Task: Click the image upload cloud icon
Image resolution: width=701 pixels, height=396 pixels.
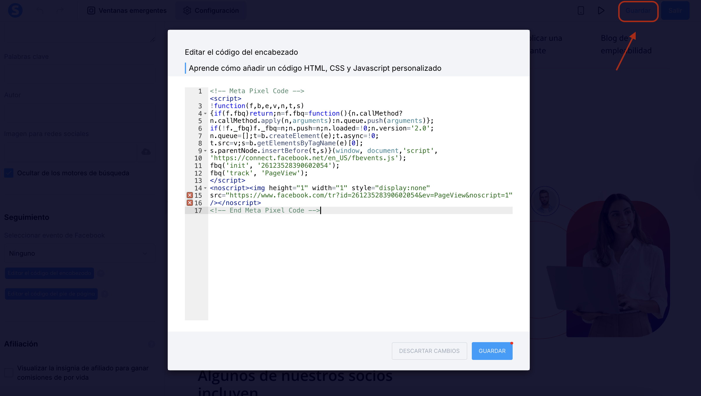Action: coord(146,152)
